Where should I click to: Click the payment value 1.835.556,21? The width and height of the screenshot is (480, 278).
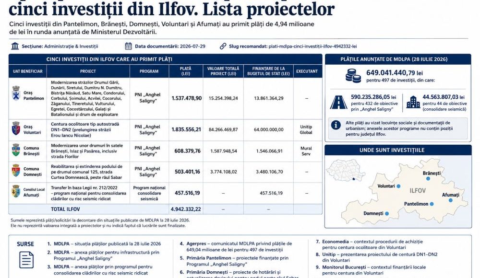(x=186, y=129)
